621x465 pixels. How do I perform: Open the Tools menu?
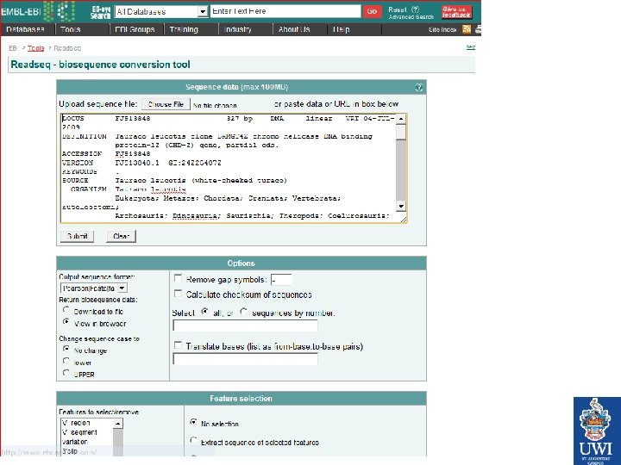point(71,29)
